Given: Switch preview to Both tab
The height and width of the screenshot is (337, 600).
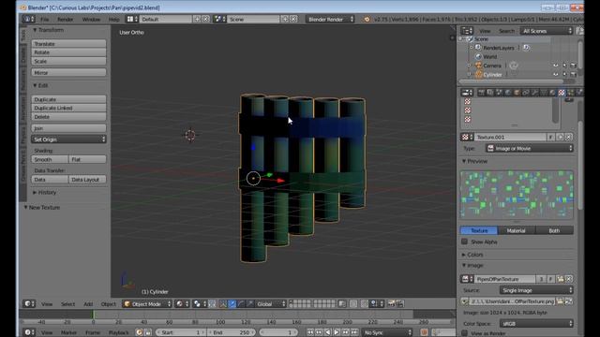Looking at the screenshot, I should 554,230.
